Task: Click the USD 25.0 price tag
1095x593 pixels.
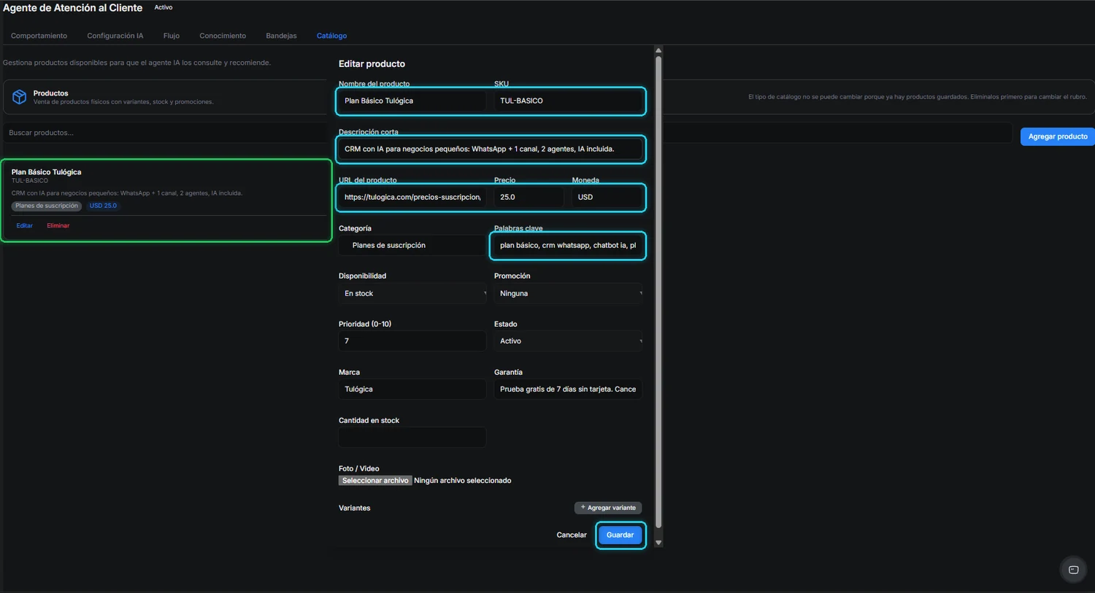Action: (103, 206)
